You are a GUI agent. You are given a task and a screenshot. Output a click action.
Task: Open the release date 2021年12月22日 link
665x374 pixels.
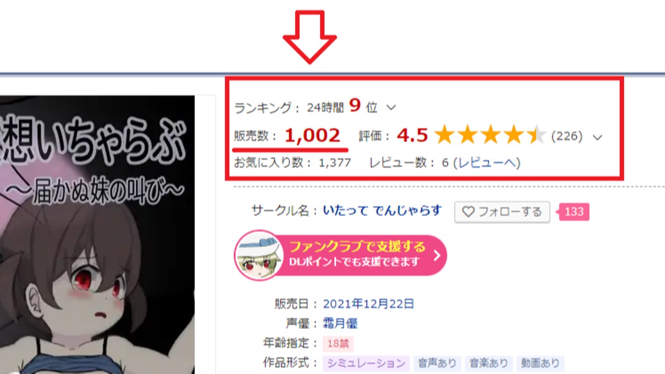pos(368,303)
